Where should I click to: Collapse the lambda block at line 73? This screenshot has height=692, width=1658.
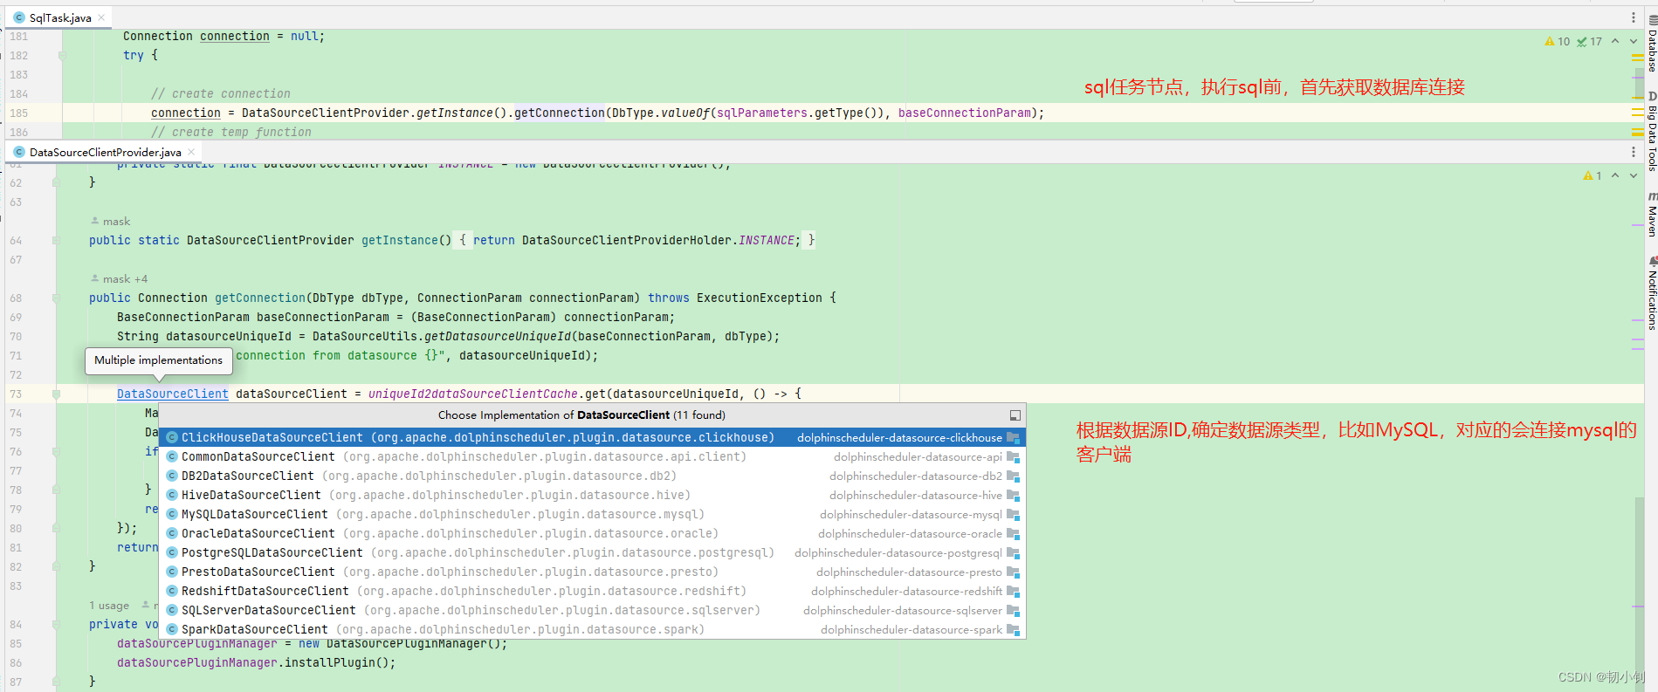(56, 394)
